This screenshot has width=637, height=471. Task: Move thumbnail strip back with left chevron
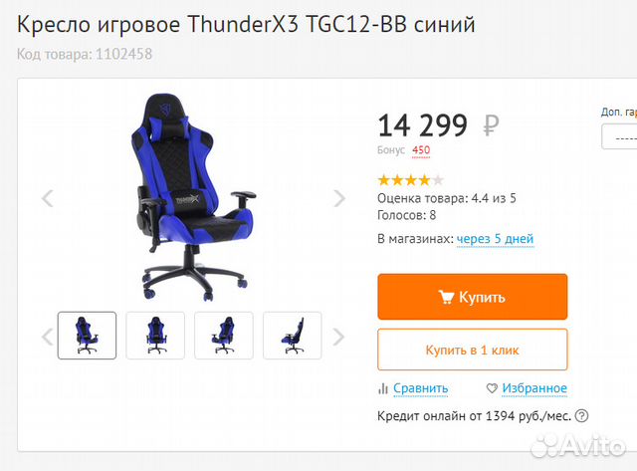click(48, 337)
